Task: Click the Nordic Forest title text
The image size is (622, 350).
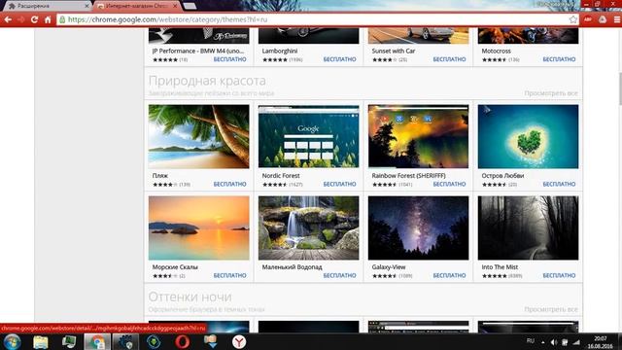Action: click(x=281, y=175)
